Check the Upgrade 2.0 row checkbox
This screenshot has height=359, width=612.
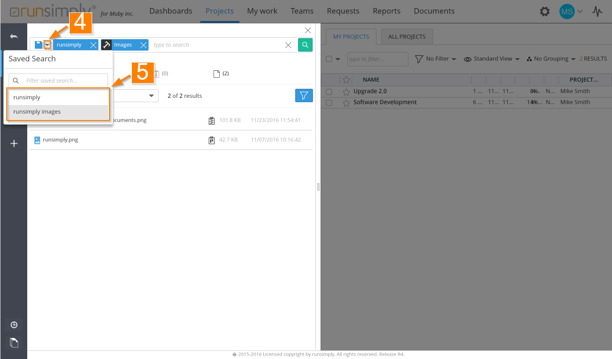329,92
